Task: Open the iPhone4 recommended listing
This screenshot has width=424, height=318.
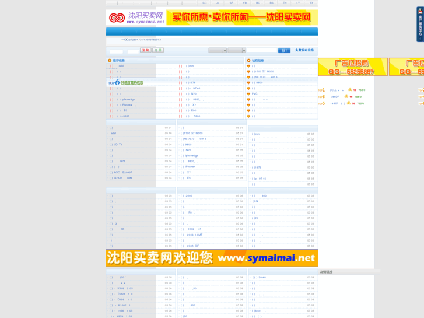Action: (x=127, y=105)
